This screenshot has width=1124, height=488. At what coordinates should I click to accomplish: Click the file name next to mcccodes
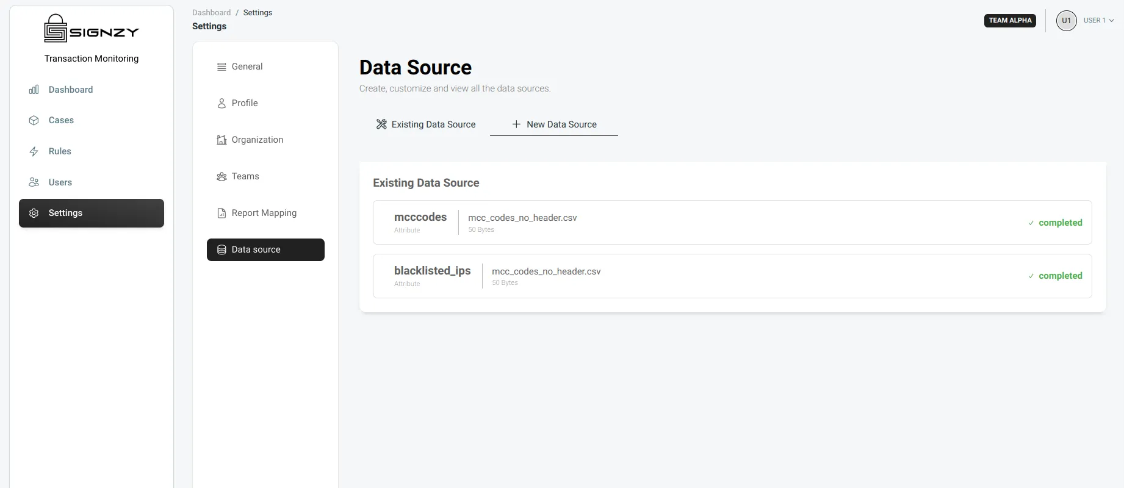[x=522, y=218]
